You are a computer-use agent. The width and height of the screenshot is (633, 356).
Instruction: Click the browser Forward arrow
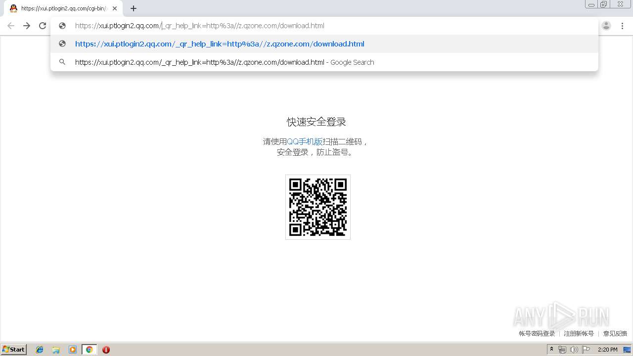click(x=27, y=26)
